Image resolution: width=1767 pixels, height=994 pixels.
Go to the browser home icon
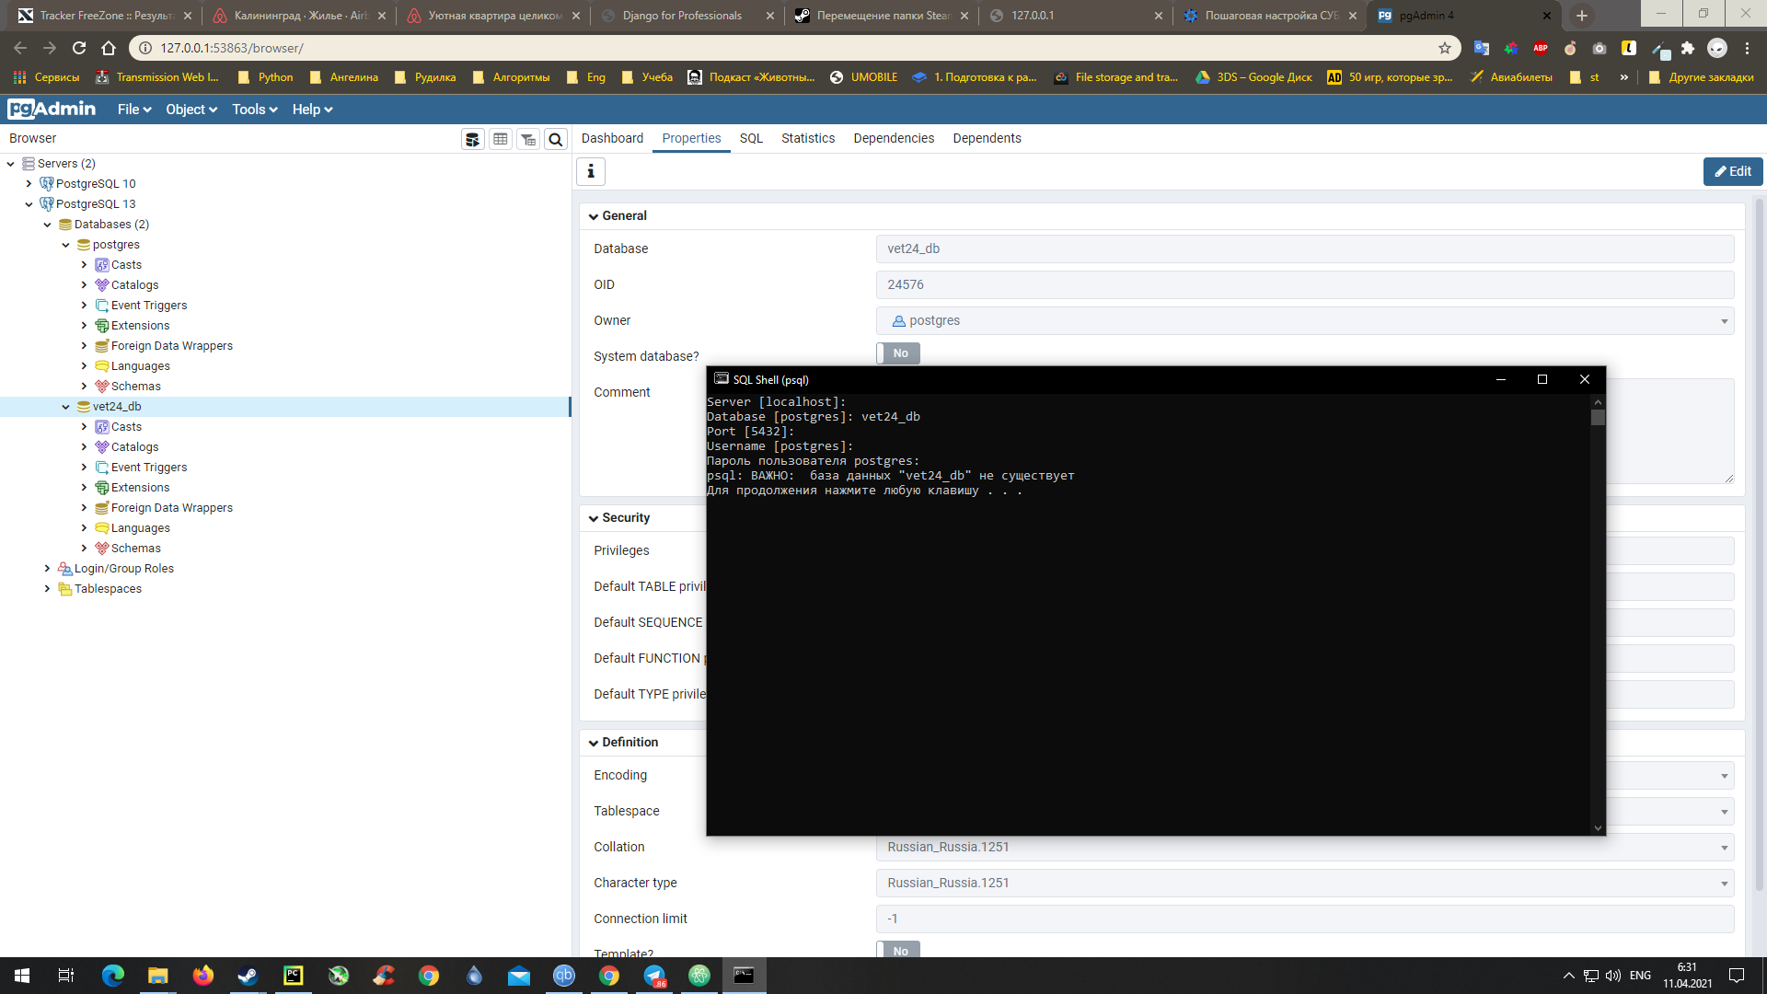[109, 48]
